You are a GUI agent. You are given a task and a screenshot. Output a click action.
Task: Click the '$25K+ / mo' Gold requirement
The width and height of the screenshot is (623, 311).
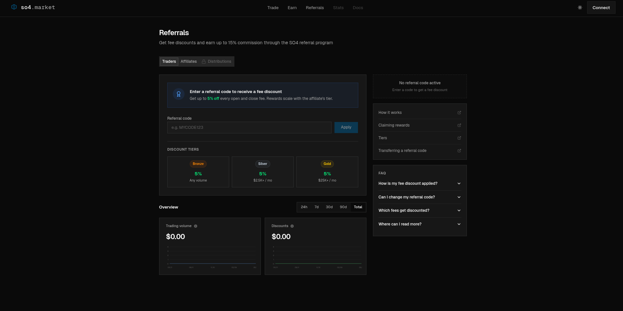pyautogui.click(x=327, y=180)
